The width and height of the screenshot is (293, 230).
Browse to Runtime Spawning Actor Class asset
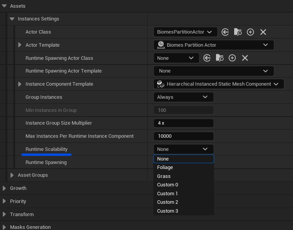coord(219,58)
